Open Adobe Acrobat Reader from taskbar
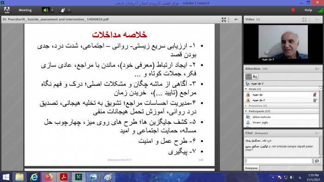The image size is (324, 182). [64, 177]
